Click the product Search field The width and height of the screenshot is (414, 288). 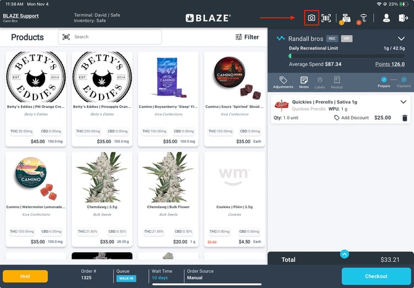coord(109,37)
